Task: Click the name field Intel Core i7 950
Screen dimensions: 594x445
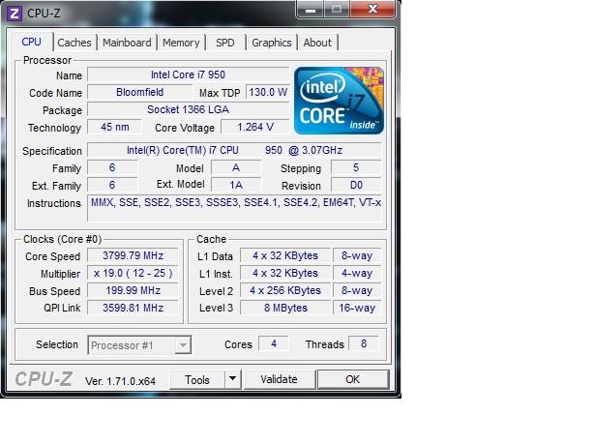Action: coord(188,74)
